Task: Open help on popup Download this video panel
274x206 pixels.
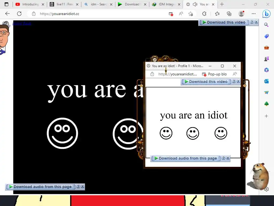Action: 234,81
